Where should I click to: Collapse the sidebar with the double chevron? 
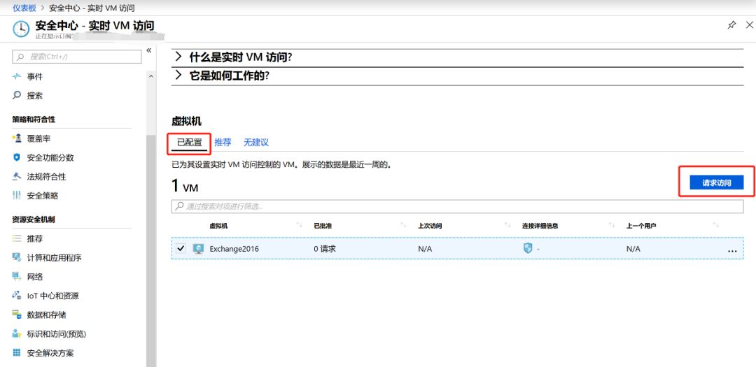click(x=148, y=51)
